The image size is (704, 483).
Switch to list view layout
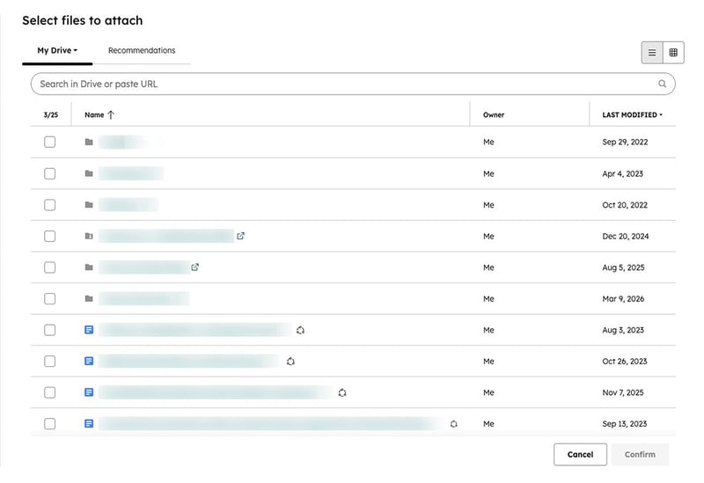pos(652,53)
